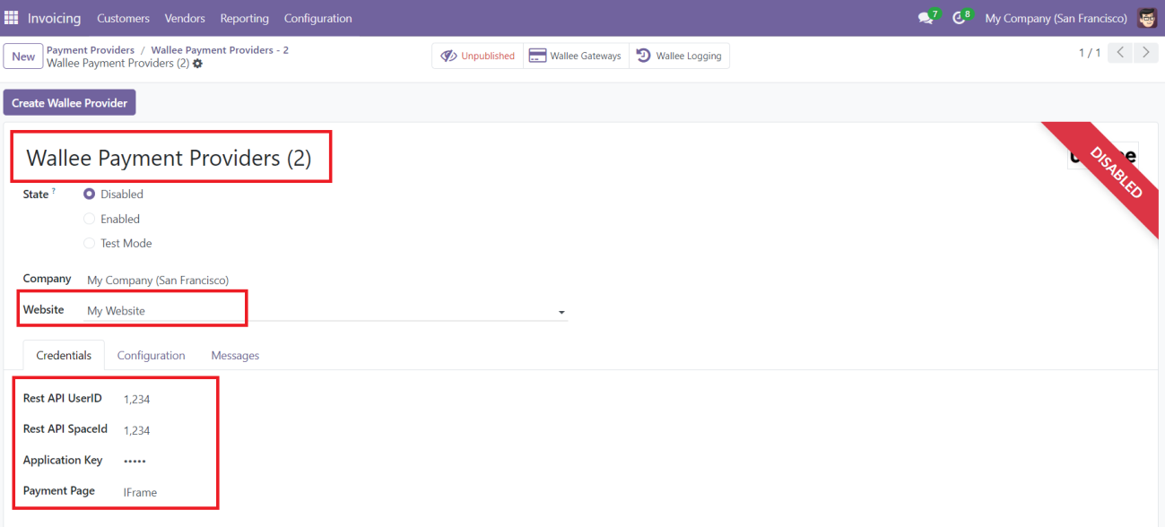This screenshot has width=1165, height=527.
Task: Switch to the Configuration tab
Action: (151, 356)
